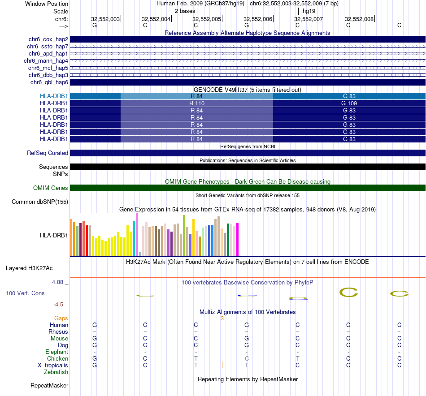Screen dimensions: 426x396
Task: Click the RepeatMasker track label
Action: [x=49, y=385]
